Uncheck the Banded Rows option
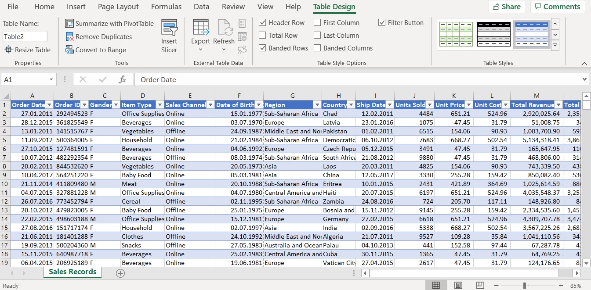Image resolution: width=591 pixels, height=290 pixels. coord(262,48)
